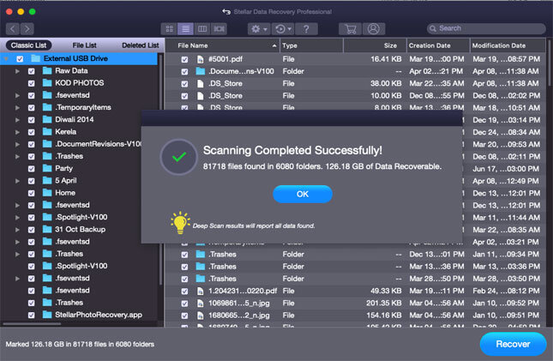
Task: Switch to column view mode
Action: [202, 28]
